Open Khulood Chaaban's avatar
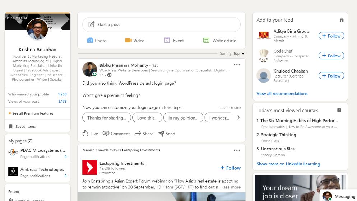357x201 pixels. [x=264, y=75]
